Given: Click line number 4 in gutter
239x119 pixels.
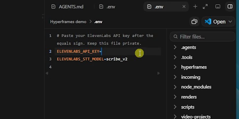Looking at the screenshot, I should point(50,67).
